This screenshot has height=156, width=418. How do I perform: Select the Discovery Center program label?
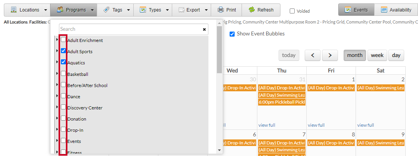pyautogui.click(x=85, y=108)
